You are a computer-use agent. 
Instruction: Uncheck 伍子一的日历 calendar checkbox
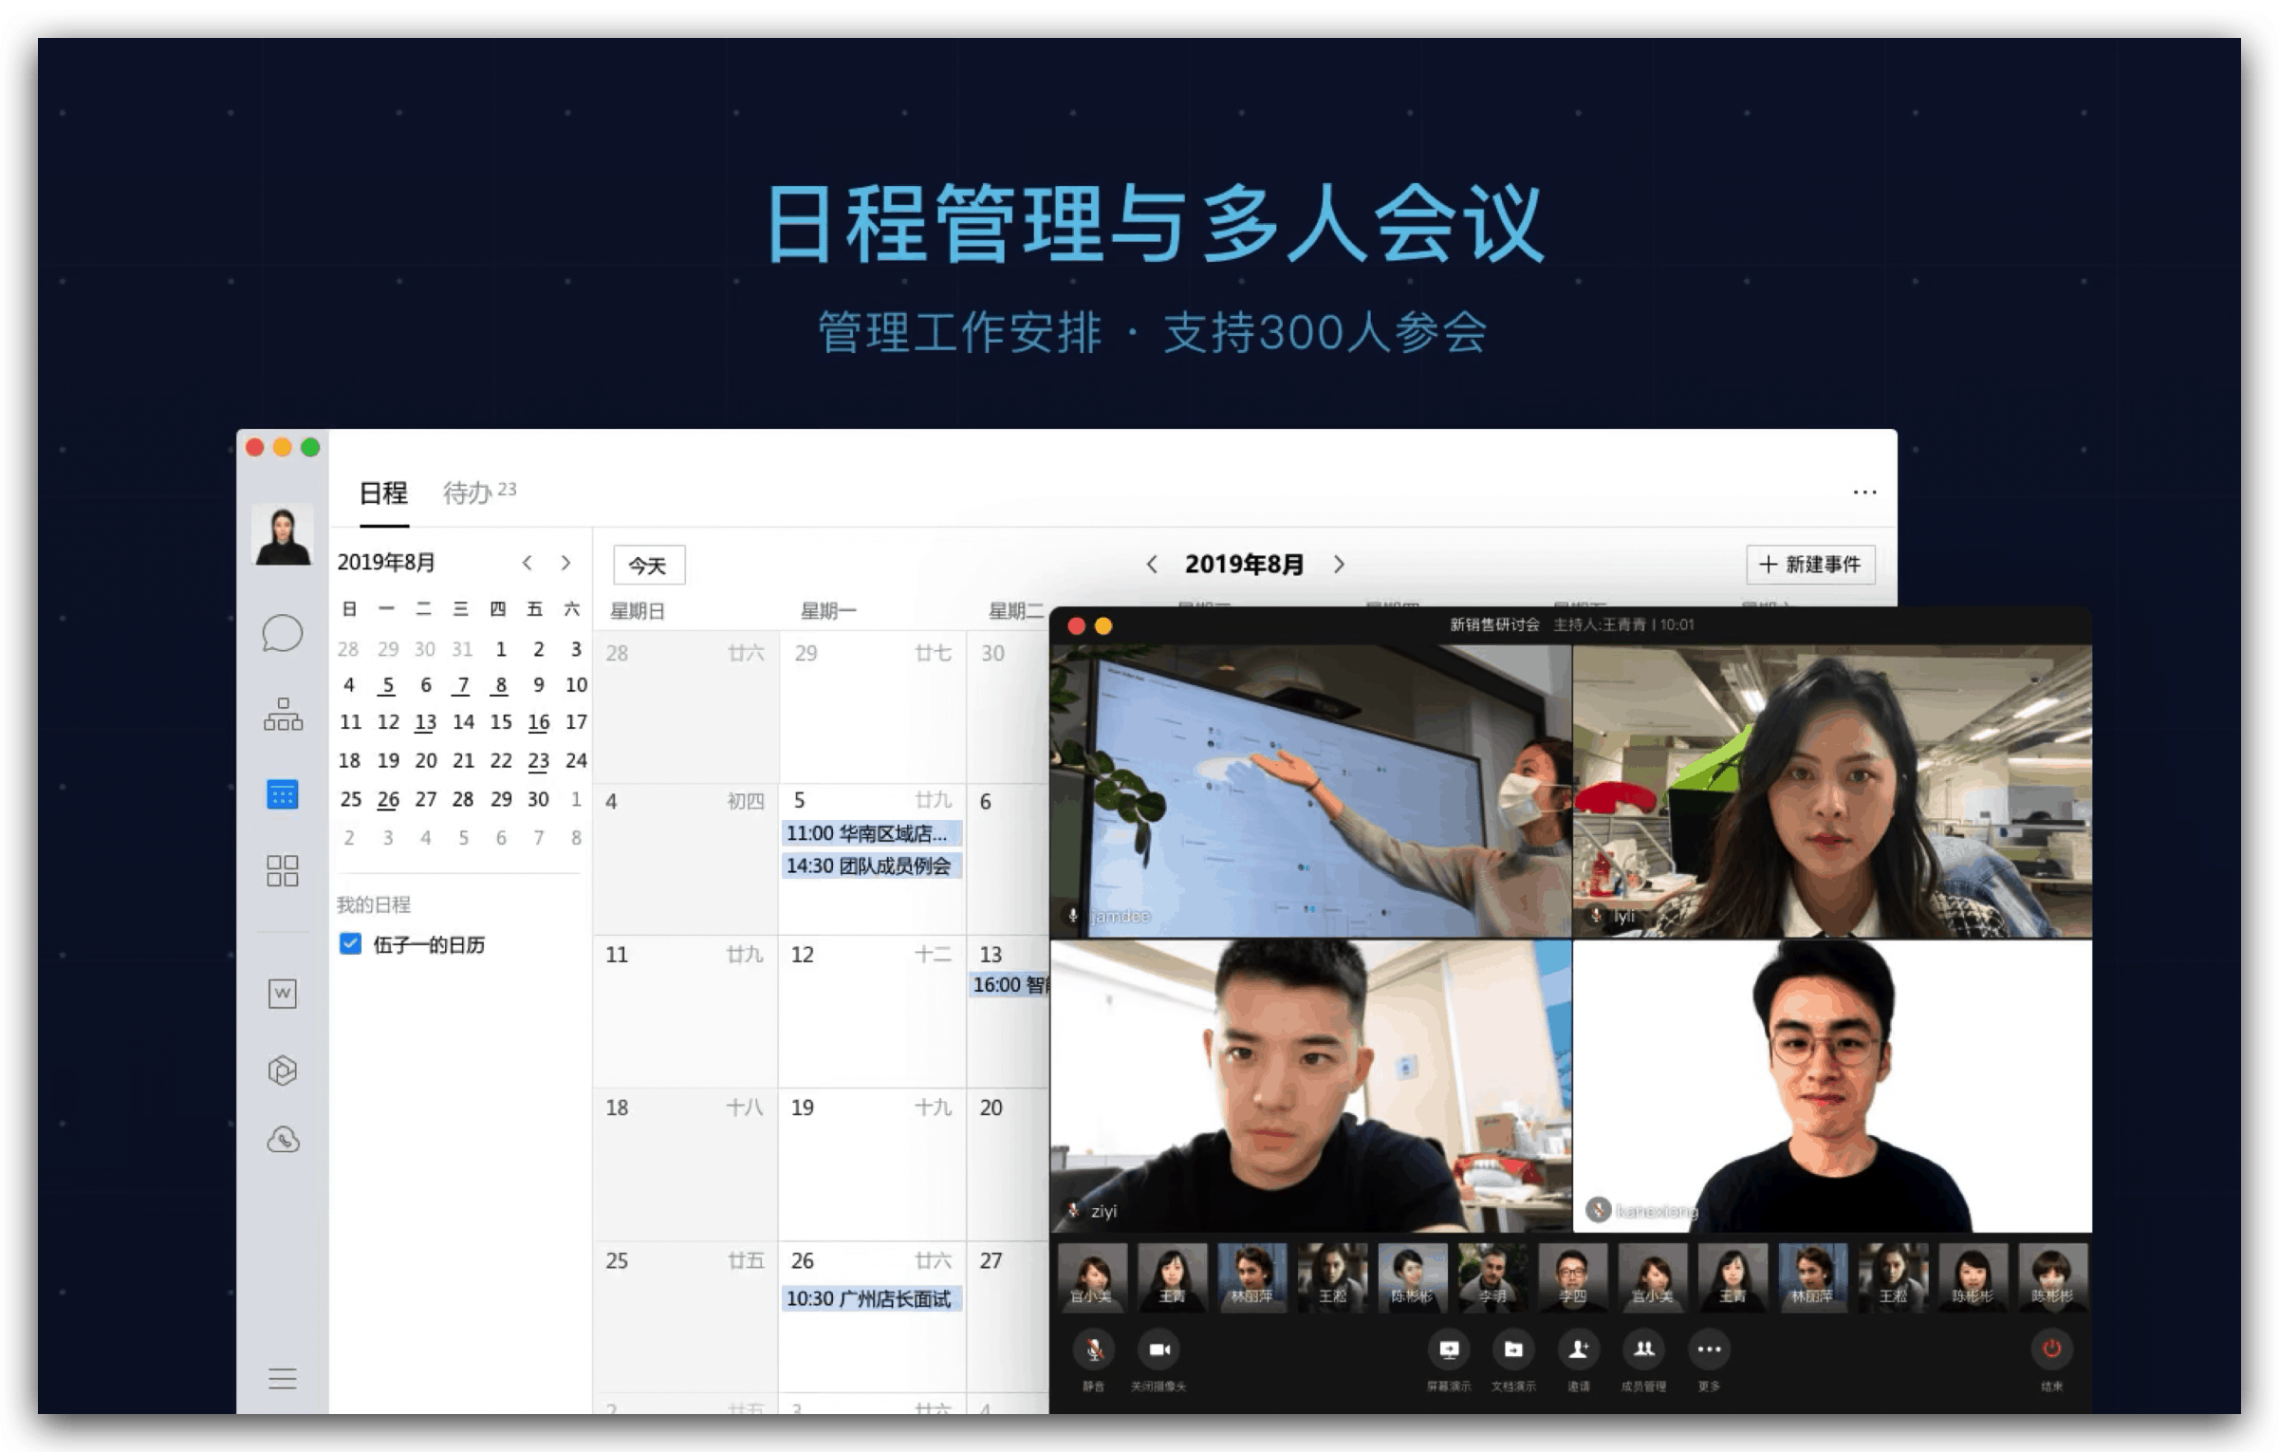pyautogui.click(x=350, y=943)
